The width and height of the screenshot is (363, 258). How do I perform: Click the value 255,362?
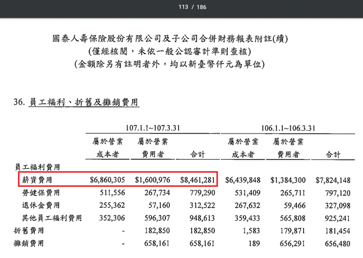click(x=112, y=205)
